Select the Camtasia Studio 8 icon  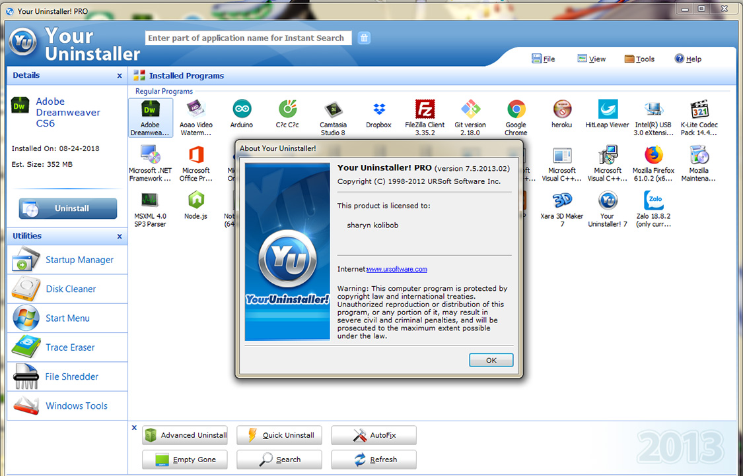coord(333,109)
